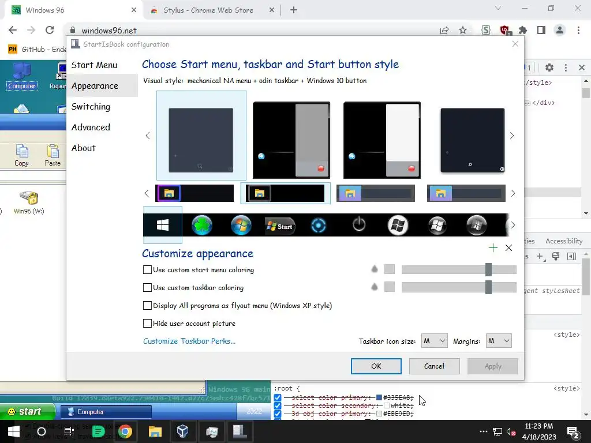The image size is (591, 443).
Task: Select the power symbol start button
Action: (x=359, y=225)
